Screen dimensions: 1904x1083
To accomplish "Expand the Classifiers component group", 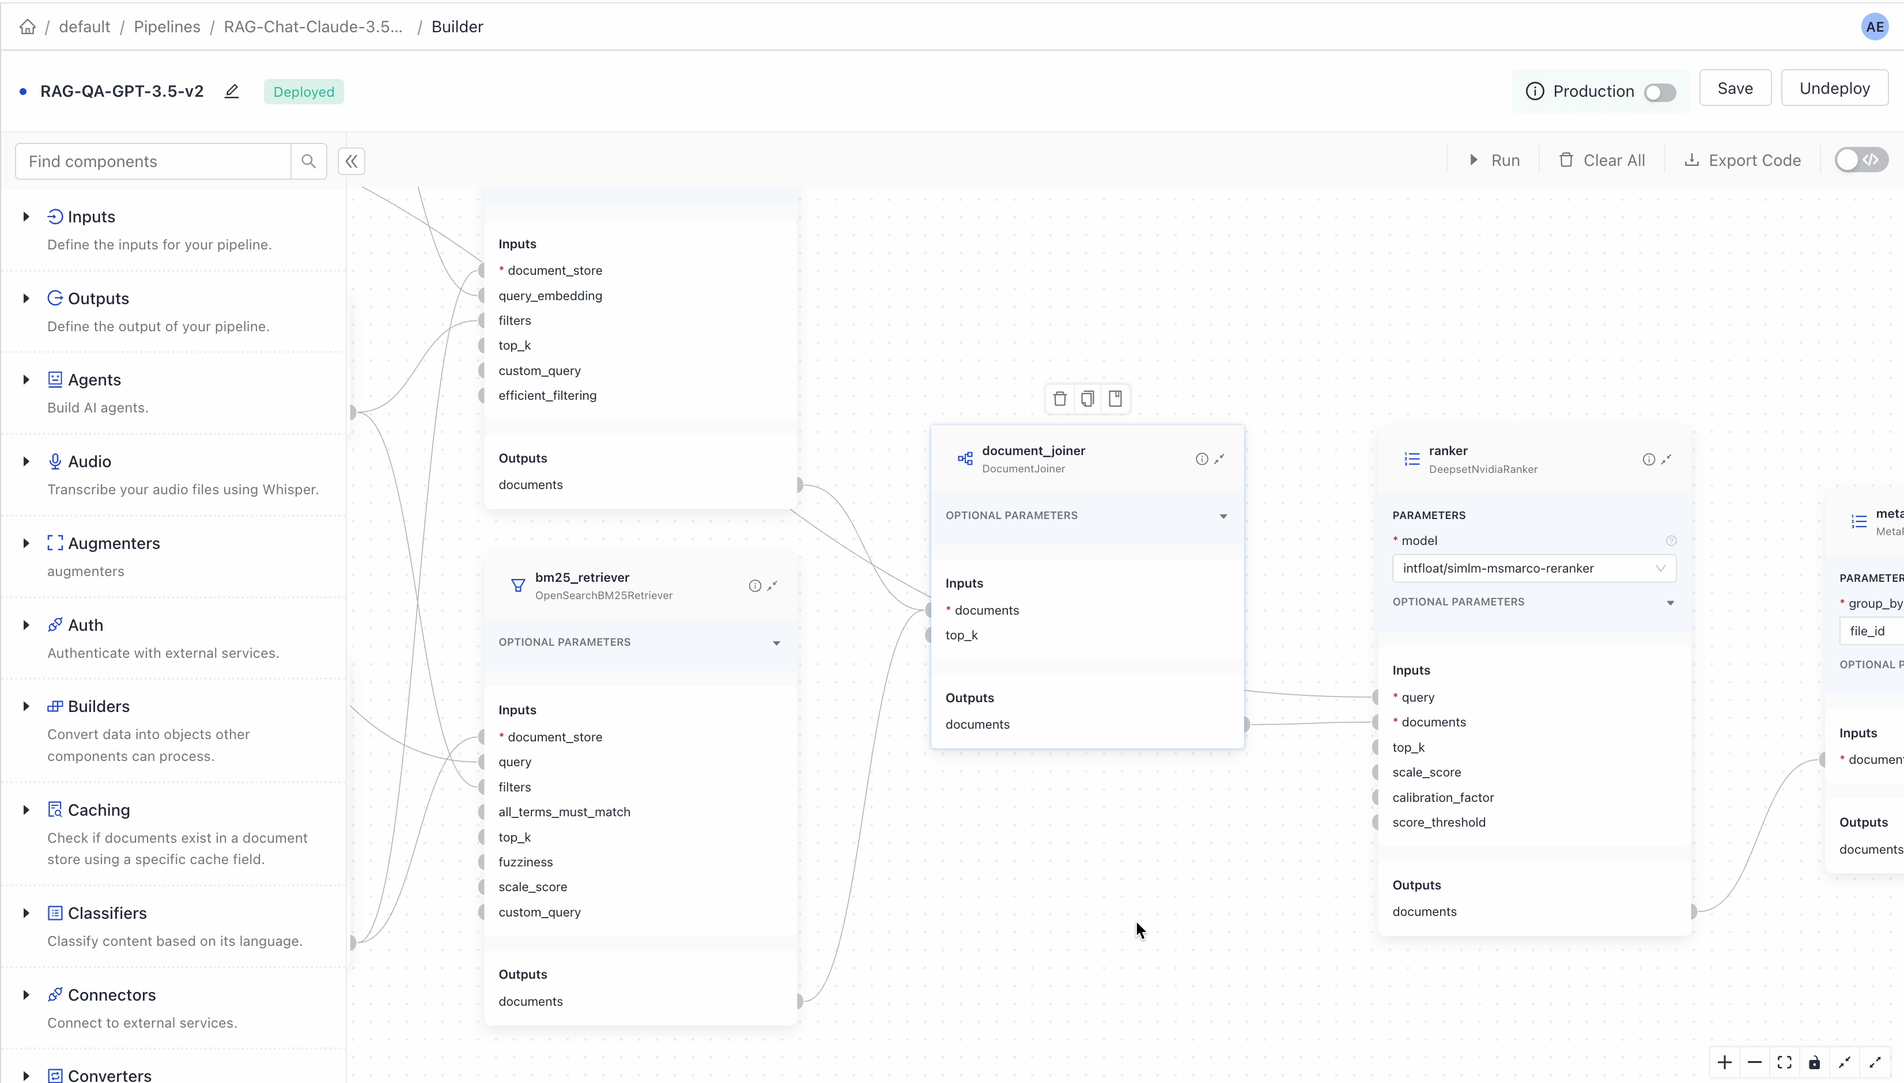I will 26,912.
